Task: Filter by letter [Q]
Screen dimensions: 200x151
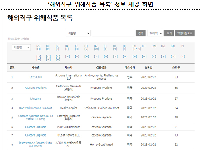Action: point(39,49)
